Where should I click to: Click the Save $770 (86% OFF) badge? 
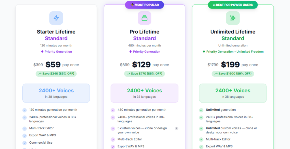tap(144, 74)
